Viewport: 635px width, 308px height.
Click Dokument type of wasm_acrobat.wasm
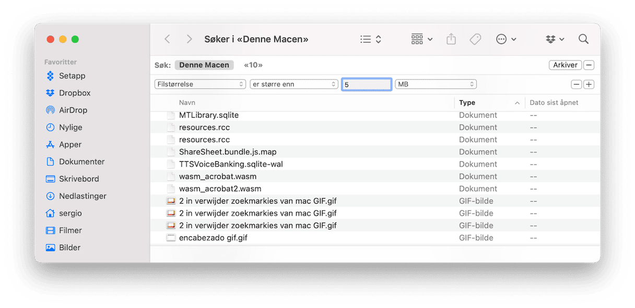click(x=478, y=176)
